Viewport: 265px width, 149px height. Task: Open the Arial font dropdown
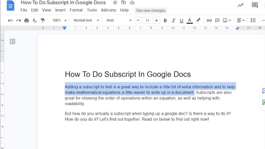[119, 21]
